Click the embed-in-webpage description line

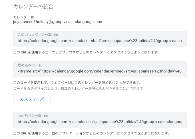(77, 83)
